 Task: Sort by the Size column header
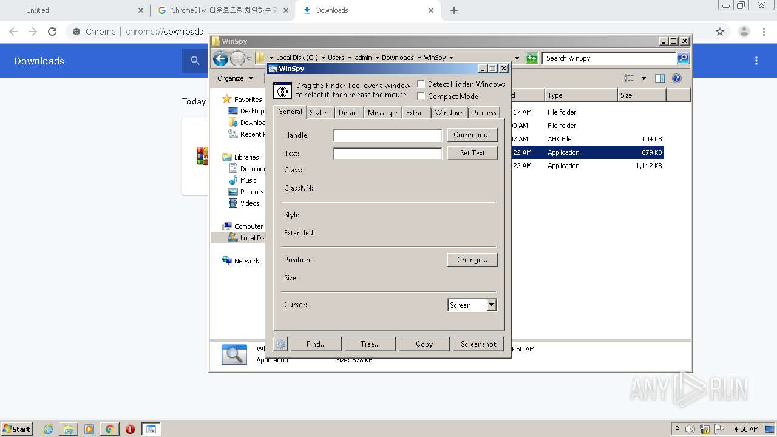point(642,95)
